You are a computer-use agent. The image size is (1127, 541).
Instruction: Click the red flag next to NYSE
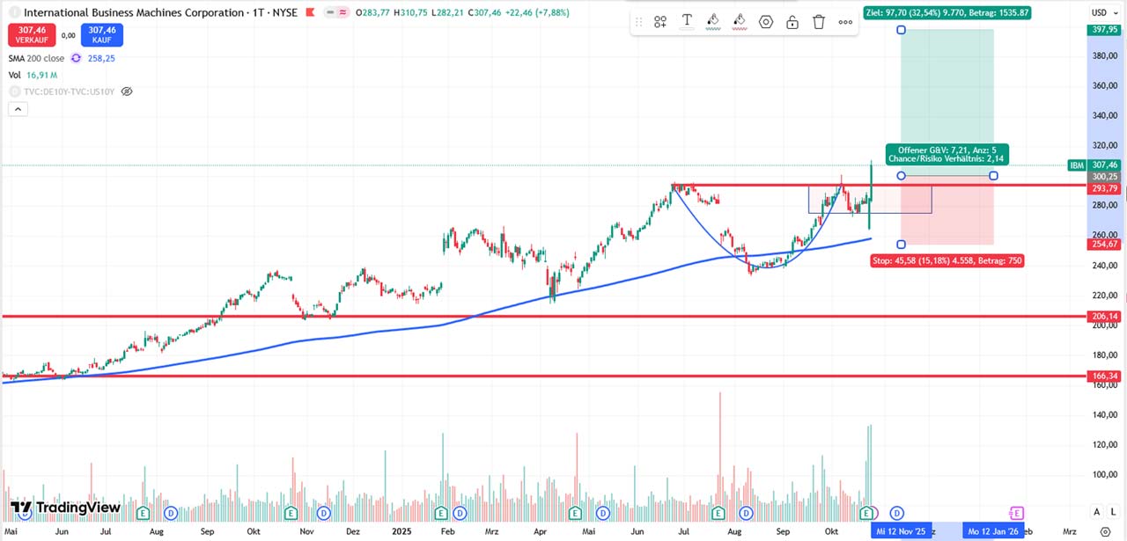tap(308, 13)
